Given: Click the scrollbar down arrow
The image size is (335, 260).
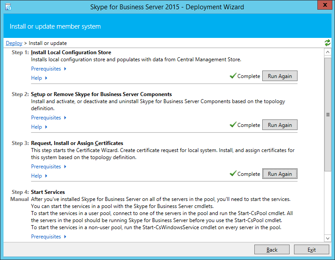Looking at the screenshot, I should point(328,238).
